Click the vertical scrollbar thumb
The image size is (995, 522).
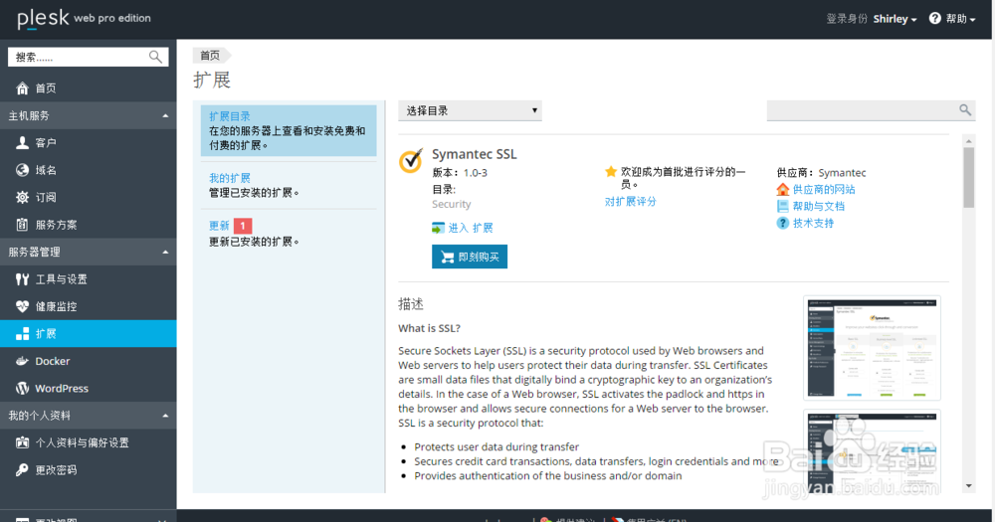pyautogui.click(x=968, y=178)
